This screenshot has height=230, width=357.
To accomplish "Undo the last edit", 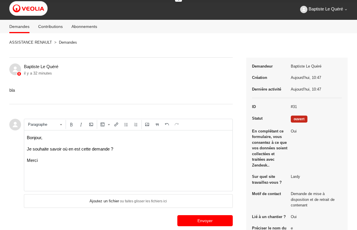I will (167, 125).
